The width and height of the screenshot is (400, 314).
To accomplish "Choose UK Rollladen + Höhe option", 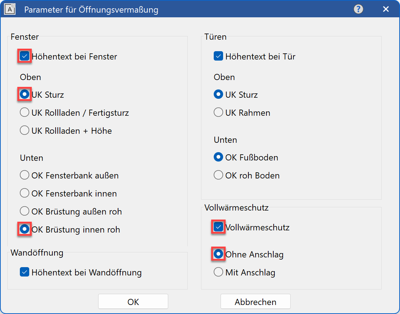I will (x=25, y=131).
